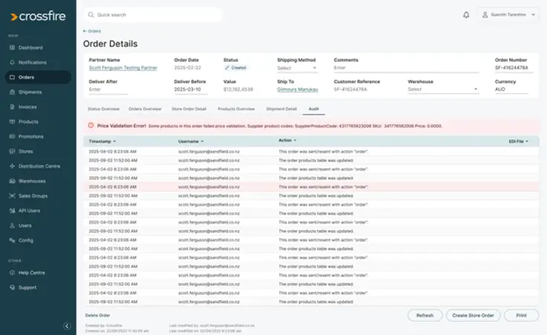Image resolution: width=547 pixels, height=335 pixels.
Task: Open the Invoices sidebar icon
Action: pos(12,107)
